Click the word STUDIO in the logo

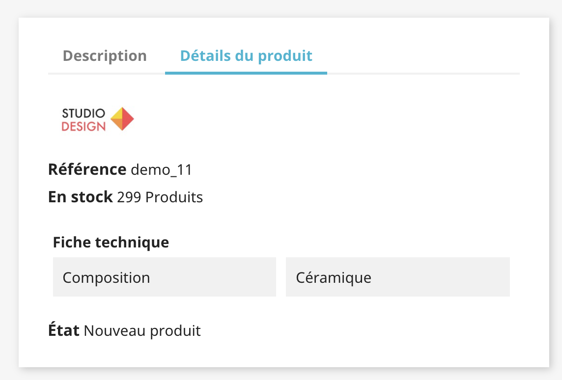(x=84, y=114)
